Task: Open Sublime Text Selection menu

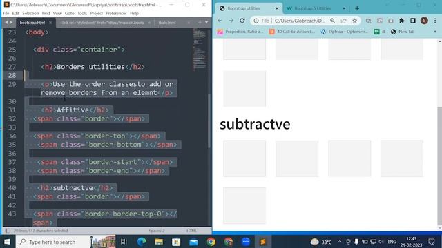Action: (30, 13)
